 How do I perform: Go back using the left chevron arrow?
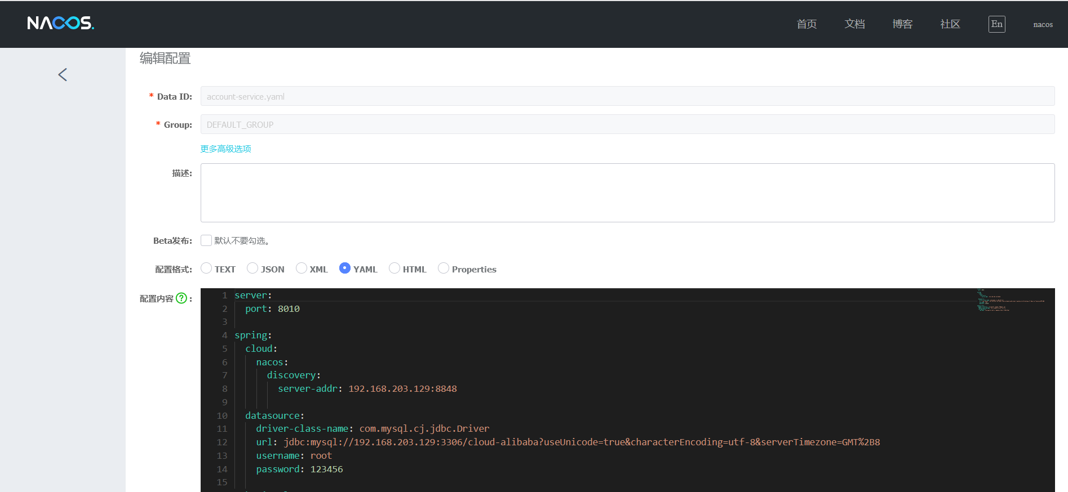click(x=63, y=75)
